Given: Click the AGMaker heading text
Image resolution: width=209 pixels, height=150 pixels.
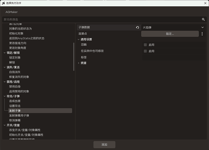Looking at the screenshot, I should [12, 12].
